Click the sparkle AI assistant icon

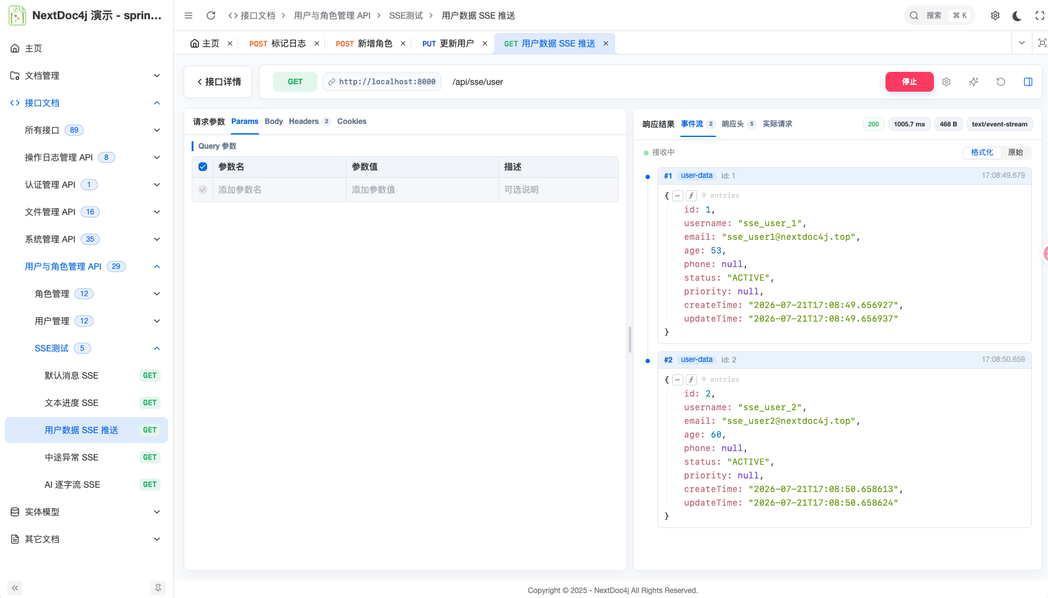(974, 82)
